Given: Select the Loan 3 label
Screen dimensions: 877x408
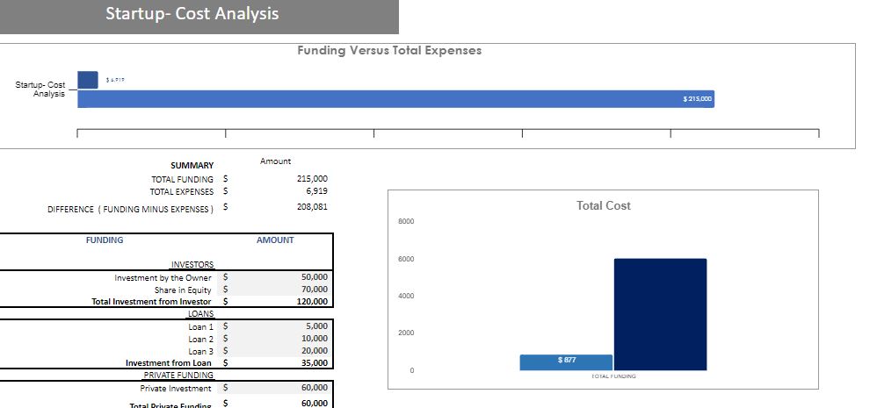Looking at the screenshot, I should 200,352.
